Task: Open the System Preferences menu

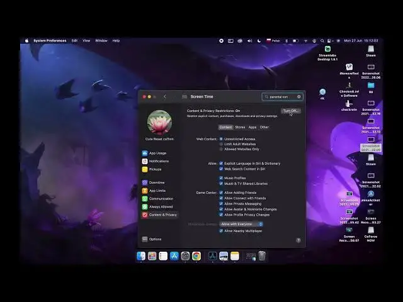Action: [x=50, y=40]
